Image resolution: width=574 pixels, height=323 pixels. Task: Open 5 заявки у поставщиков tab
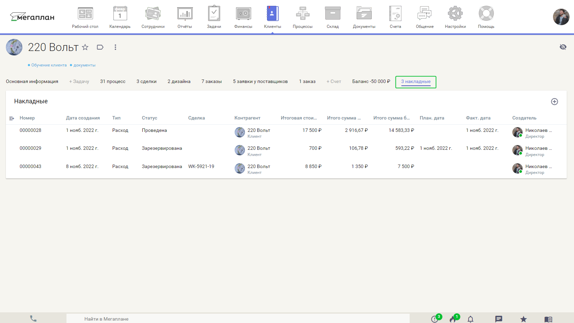260,82
